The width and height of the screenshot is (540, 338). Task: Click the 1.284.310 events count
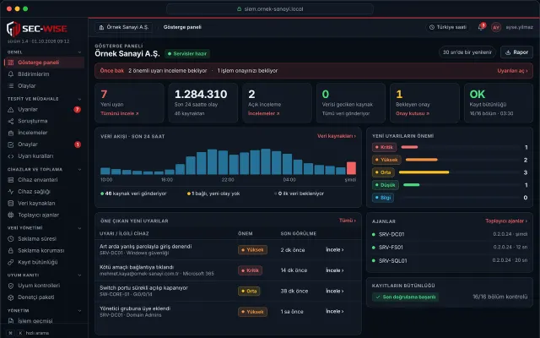point(201,94)
